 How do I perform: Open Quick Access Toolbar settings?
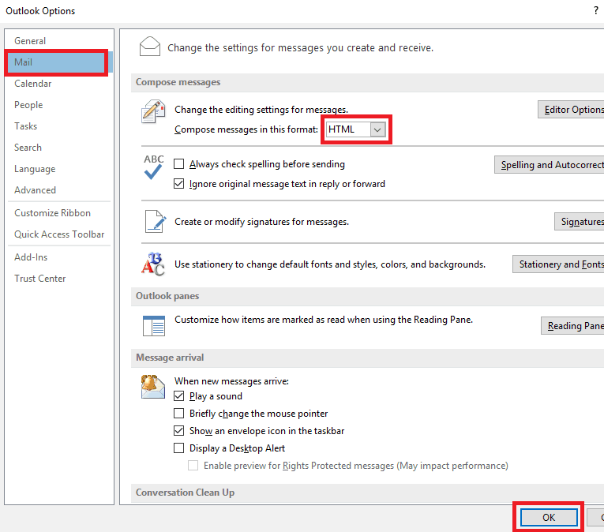click(59, 234)
